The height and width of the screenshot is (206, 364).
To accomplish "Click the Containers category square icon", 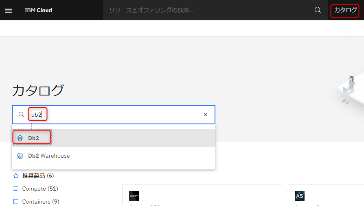I will [16, 202].
